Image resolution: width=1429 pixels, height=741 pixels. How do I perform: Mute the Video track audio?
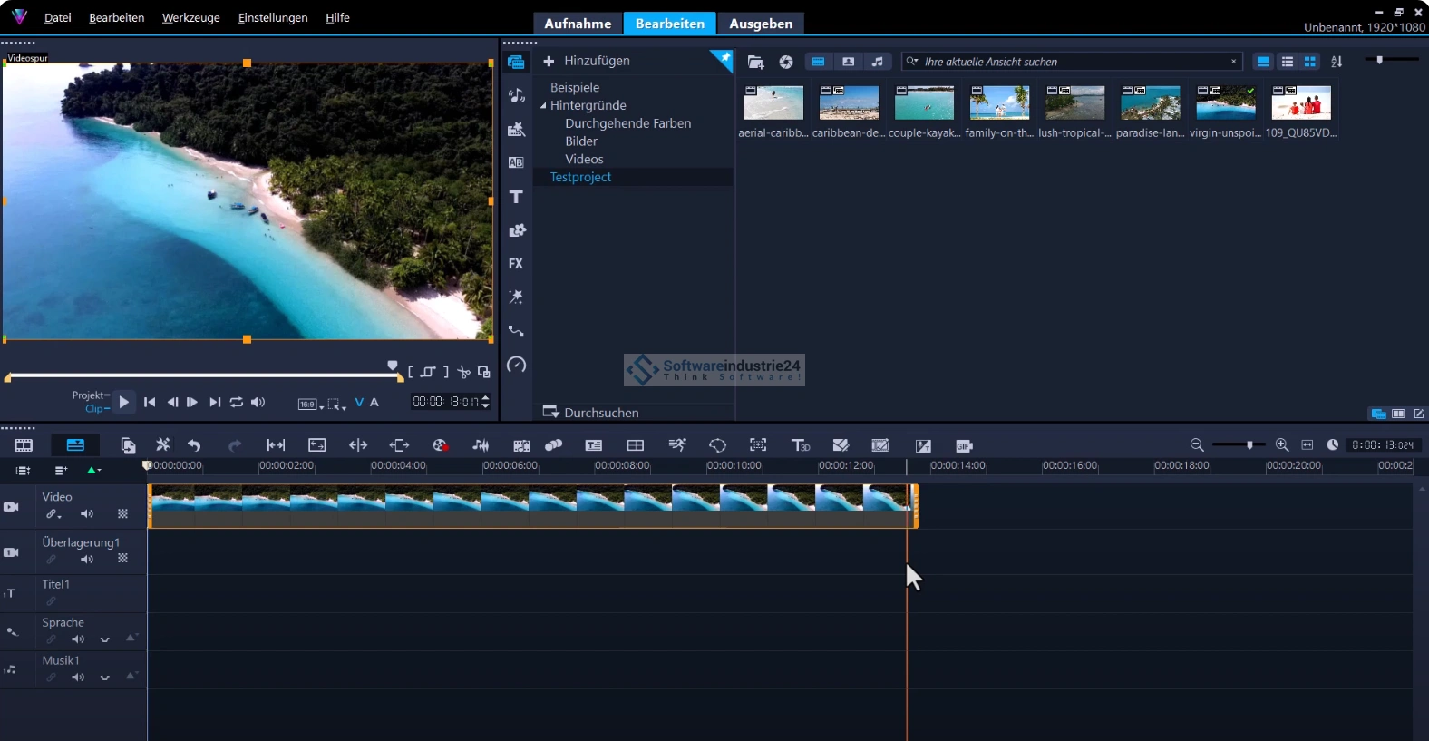pyautogui.click(x=87, y=514)
